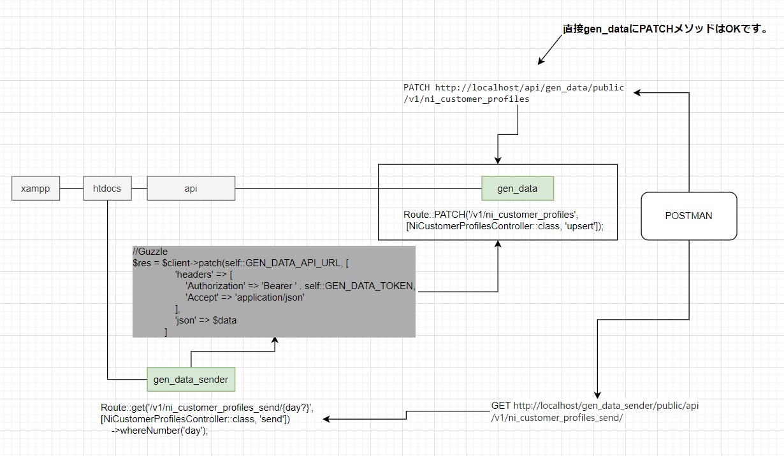Click the Route::PATCH upsert route text
Viewport: 784px width, 456px height.
click(504, 220)
